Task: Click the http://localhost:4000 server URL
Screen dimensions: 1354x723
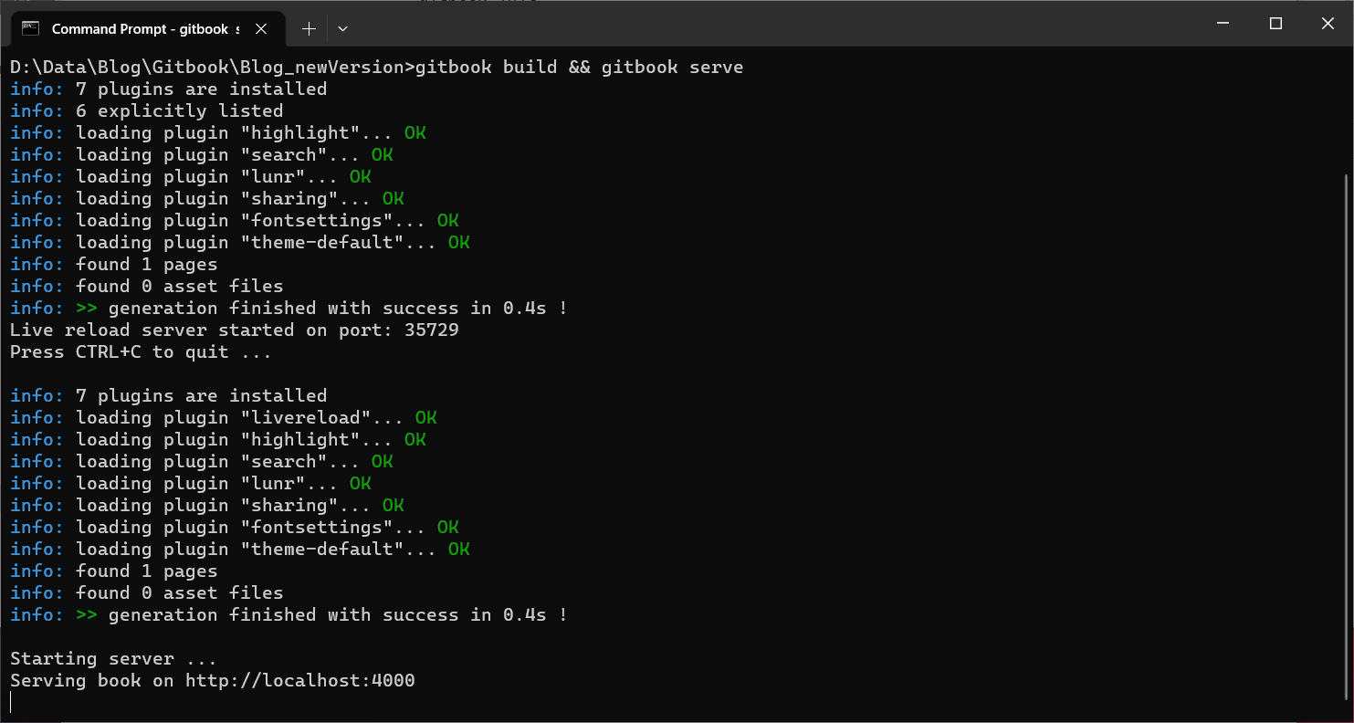Action: tap(299, 680)
